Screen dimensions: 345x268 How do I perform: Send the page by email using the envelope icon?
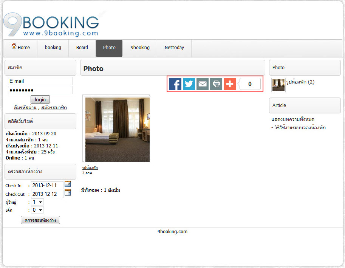tap(203, 84)
